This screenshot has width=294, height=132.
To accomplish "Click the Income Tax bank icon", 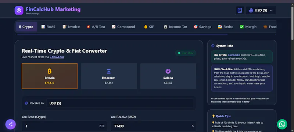I will [165, 27].
